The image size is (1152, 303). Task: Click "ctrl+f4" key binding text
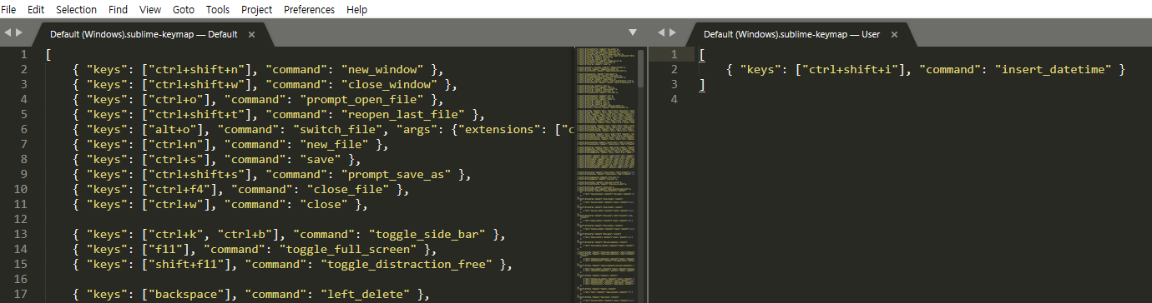point(180,189)
